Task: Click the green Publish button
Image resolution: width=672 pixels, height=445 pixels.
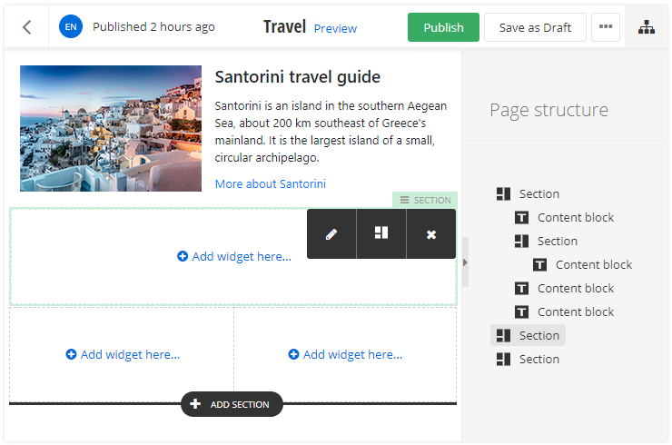Action: click(x=443, y=27)
